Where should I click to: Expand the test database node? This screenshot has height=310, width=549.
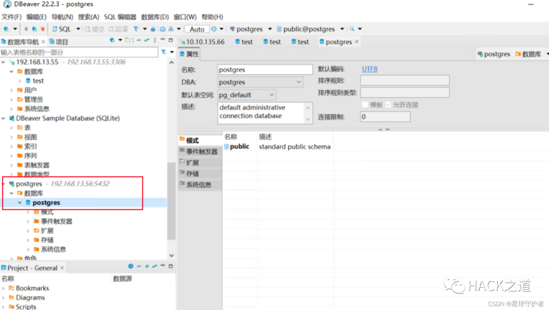[x=20, y=81]
